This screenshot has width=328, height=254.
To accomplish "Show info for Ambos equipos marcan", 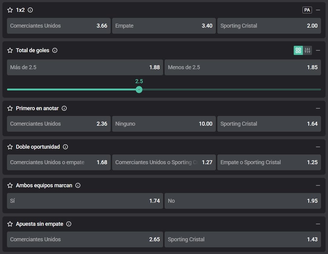I will [x=78, y=185].
